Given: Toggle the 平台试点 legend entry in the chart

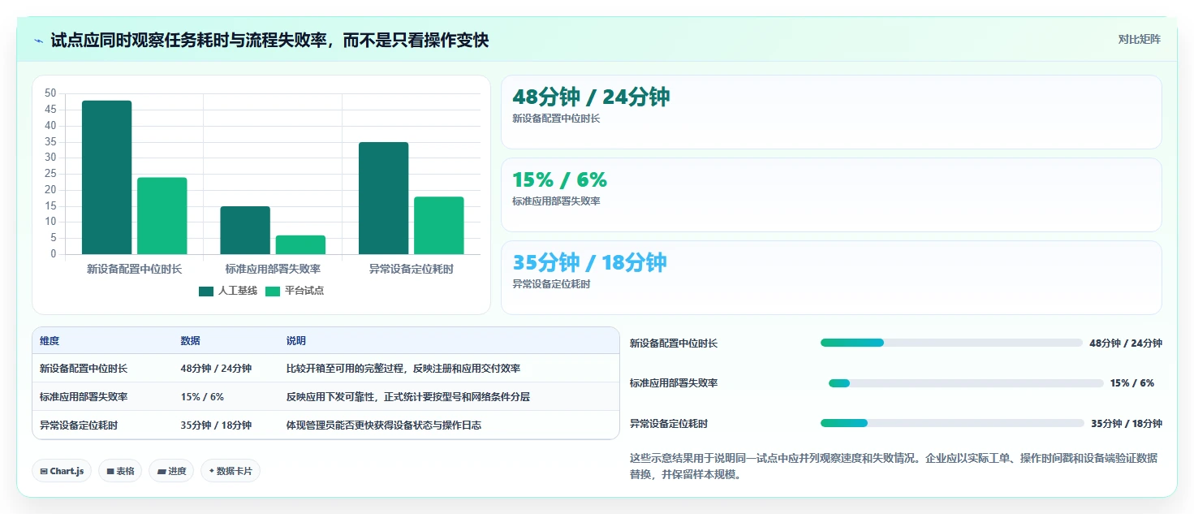Looking at the screenshot, I should [x=295, y=291].
